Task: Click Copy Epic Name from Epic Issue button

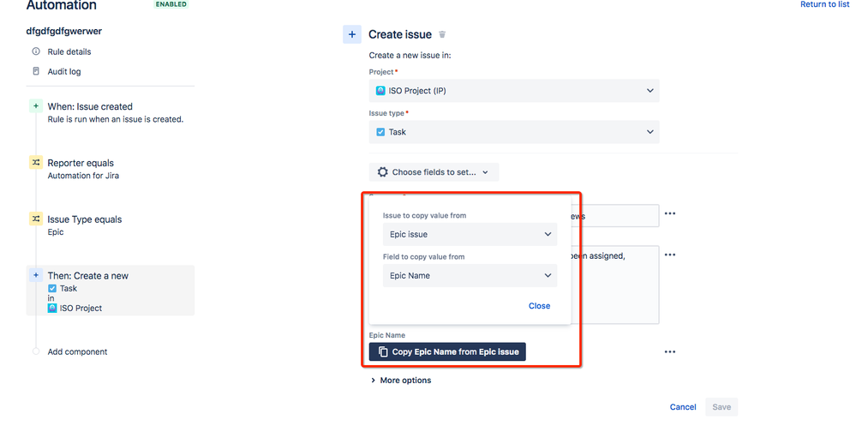Action: [x=447, y=351]
